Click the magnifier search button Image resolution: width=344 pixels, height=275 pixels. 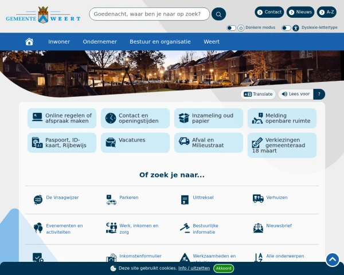[x=218, y=14]
